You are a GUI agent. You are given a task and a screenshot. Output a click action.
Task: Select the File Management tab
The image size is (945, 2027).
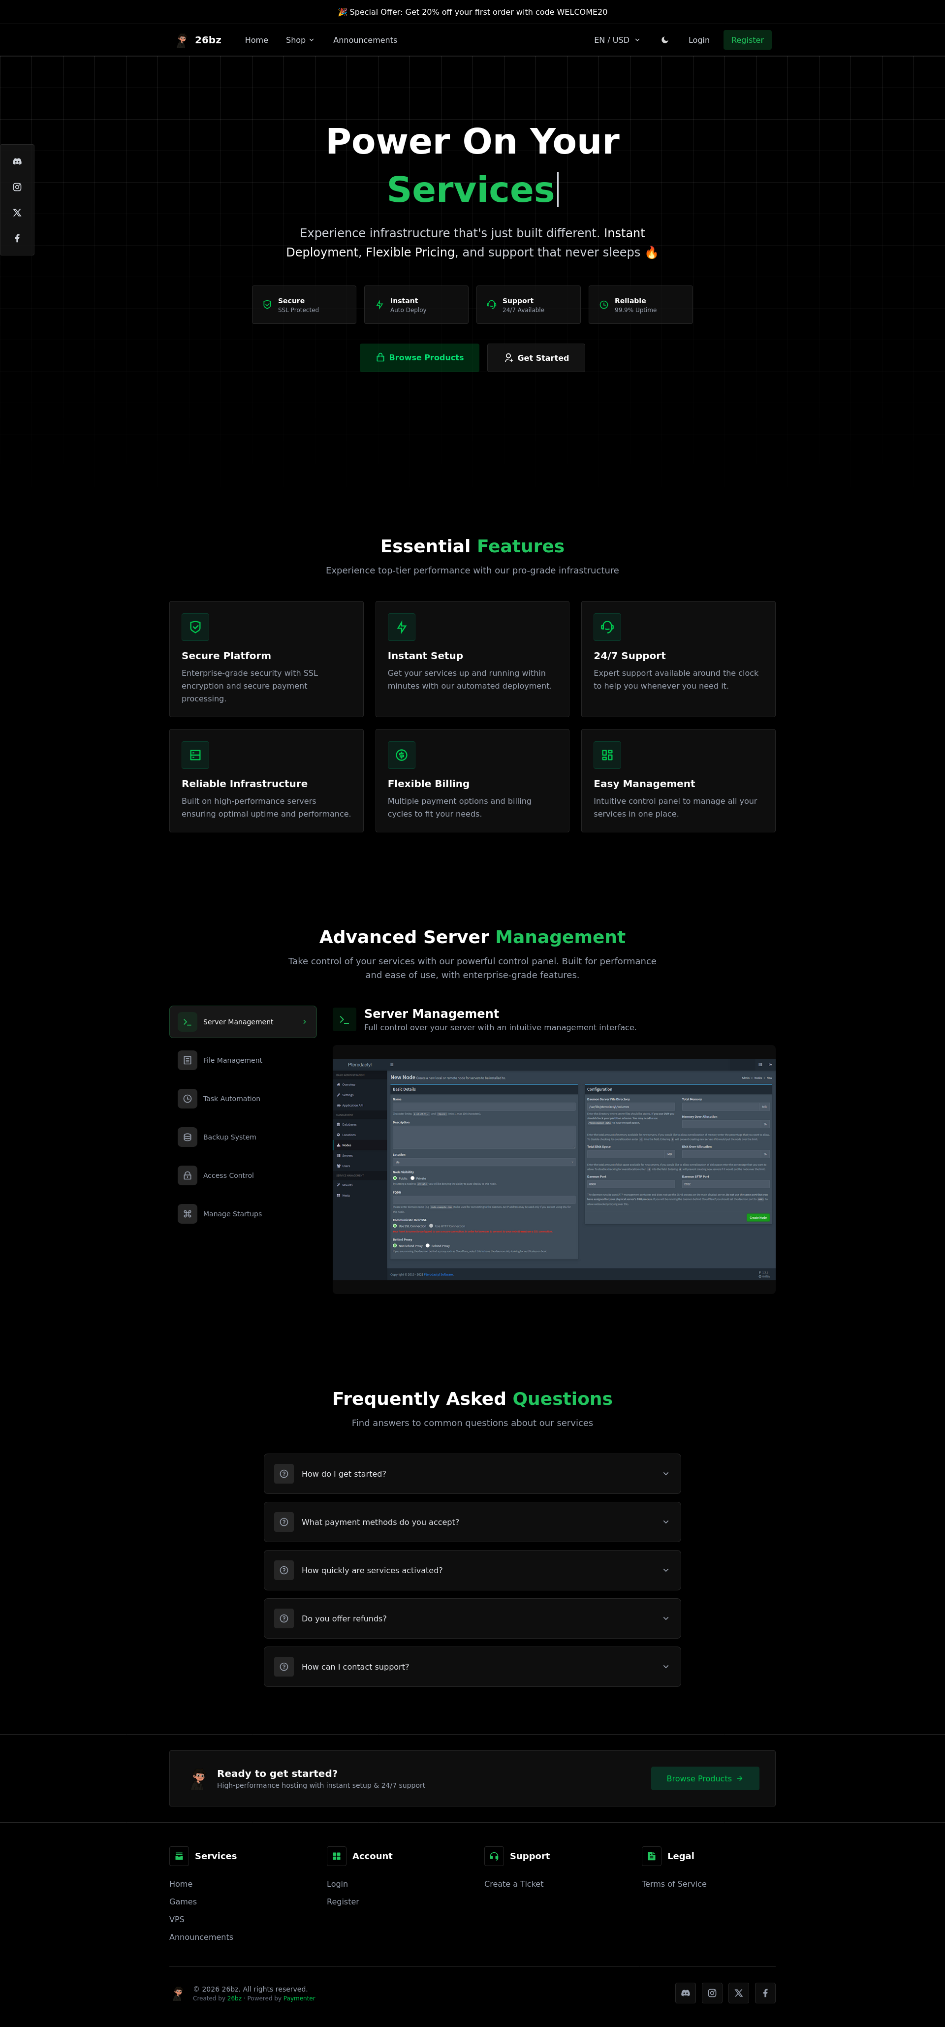coord(233,1060)
